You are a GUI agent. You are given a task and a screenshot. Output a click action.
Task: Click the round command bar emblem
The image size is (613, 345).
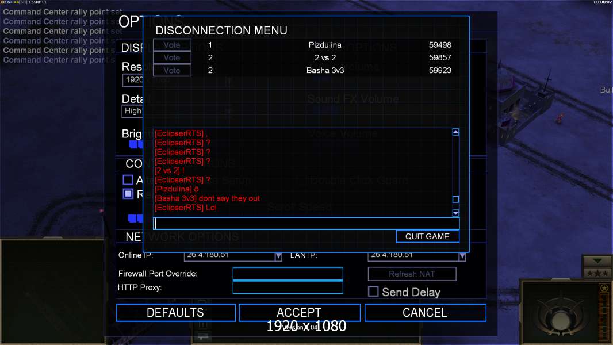(560, 320)
